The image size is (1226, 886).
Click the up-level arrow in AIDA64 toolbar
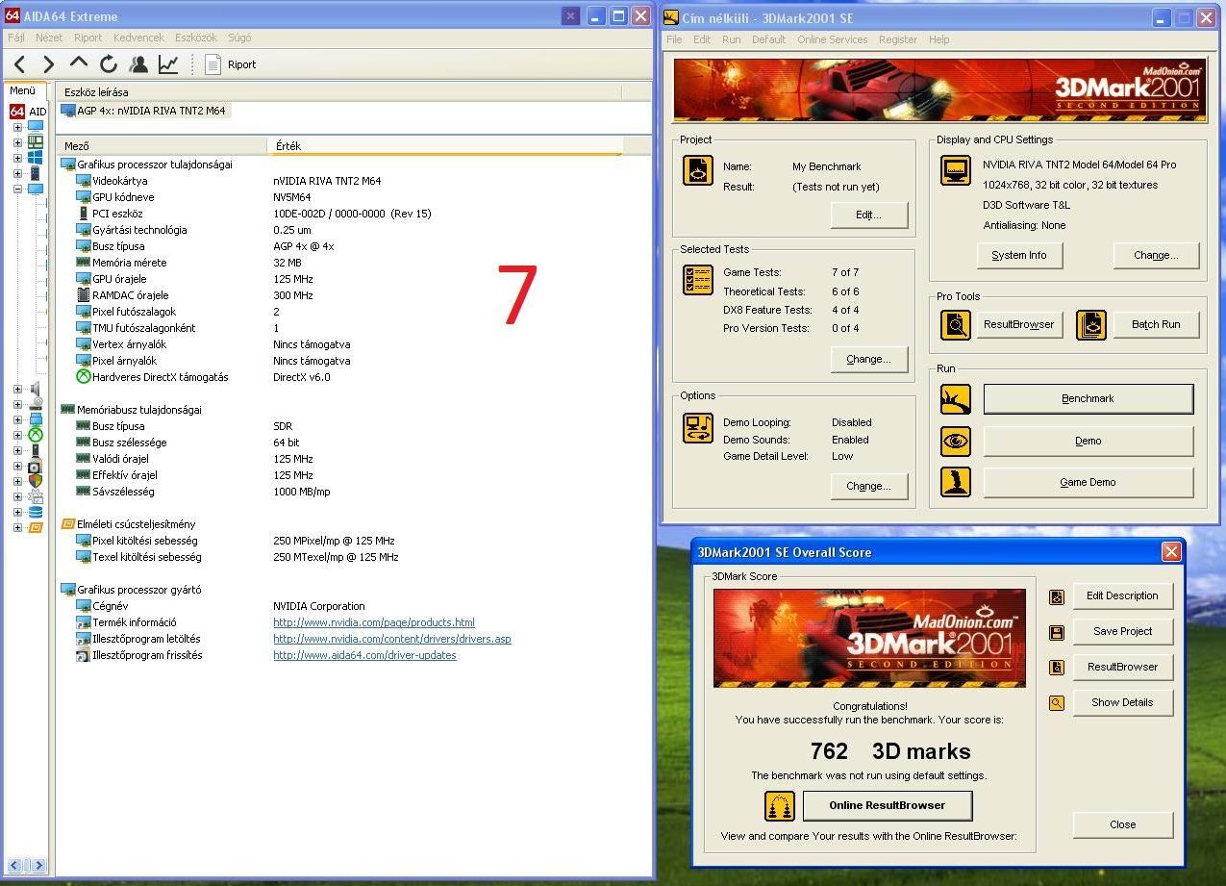[x=79, y=63]
